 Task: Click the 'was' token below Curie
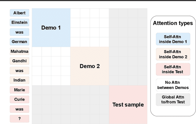point(19,109)
